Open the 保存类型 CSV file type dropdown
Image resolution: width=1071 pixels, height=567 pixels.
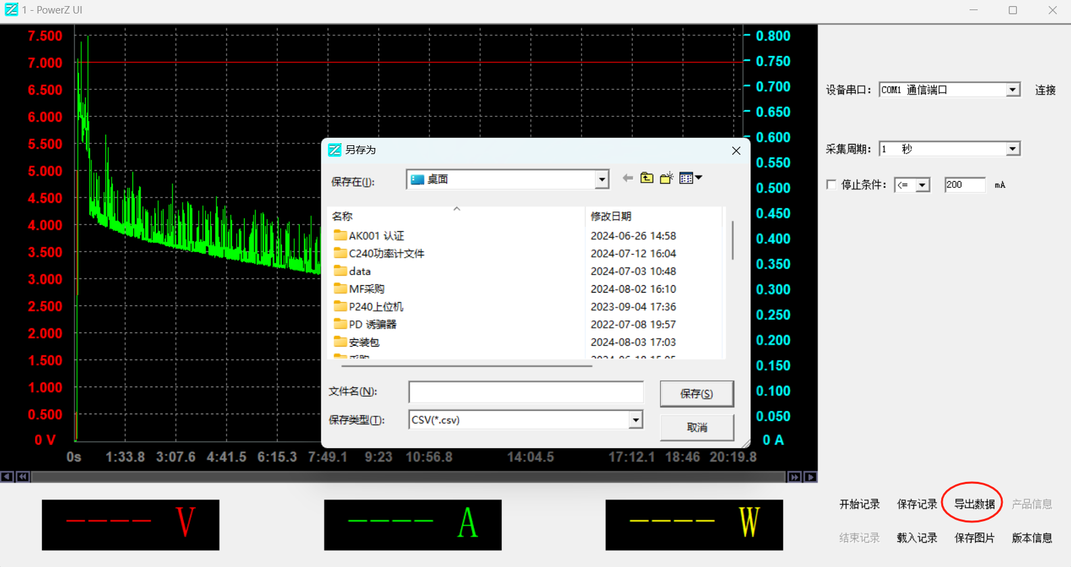635,420
